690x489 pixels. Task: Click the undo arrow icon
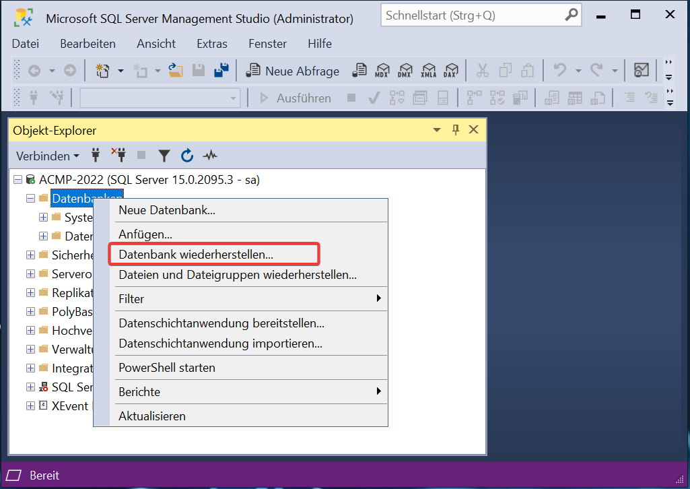coord(560,71)
